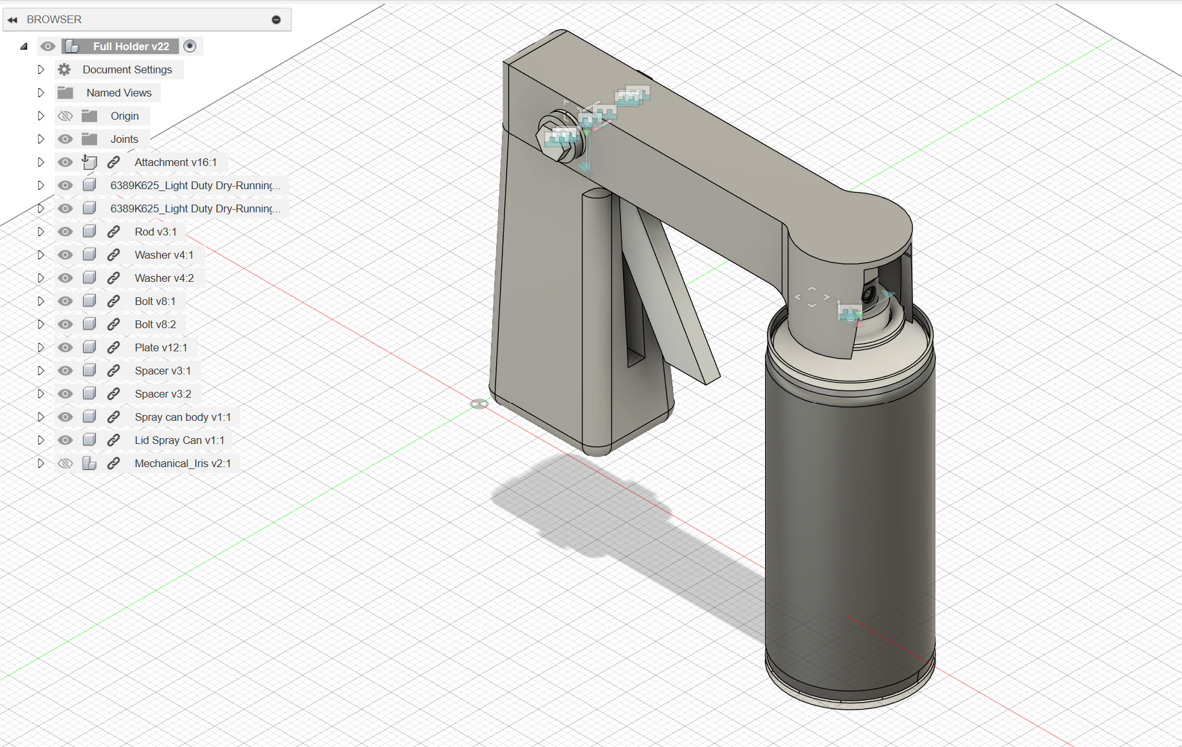The image size is (1182, 747).
Task: Expand the Spacer v3:2 component
Action: pos(41,394)
